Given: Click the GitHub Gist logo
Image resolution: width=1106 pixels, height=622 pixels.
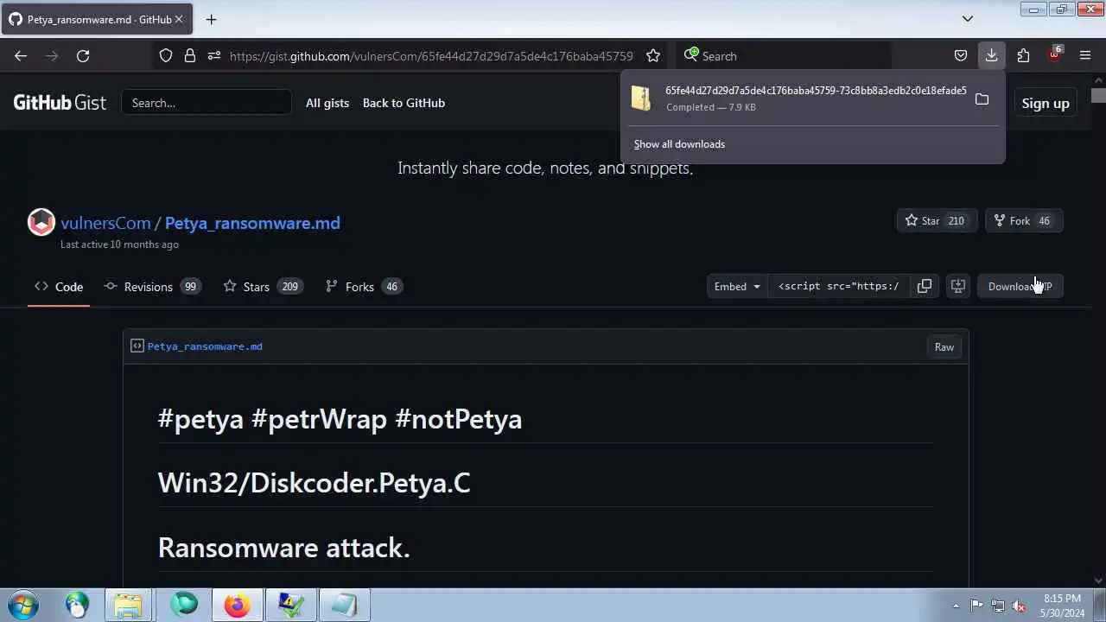Looking at the screenshot, I should coord(60,103).
